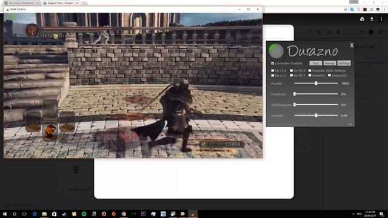This screenshot has height=218, width=388.
Task: Click the clock in the system tray
Action: click(x=370, y=214)
